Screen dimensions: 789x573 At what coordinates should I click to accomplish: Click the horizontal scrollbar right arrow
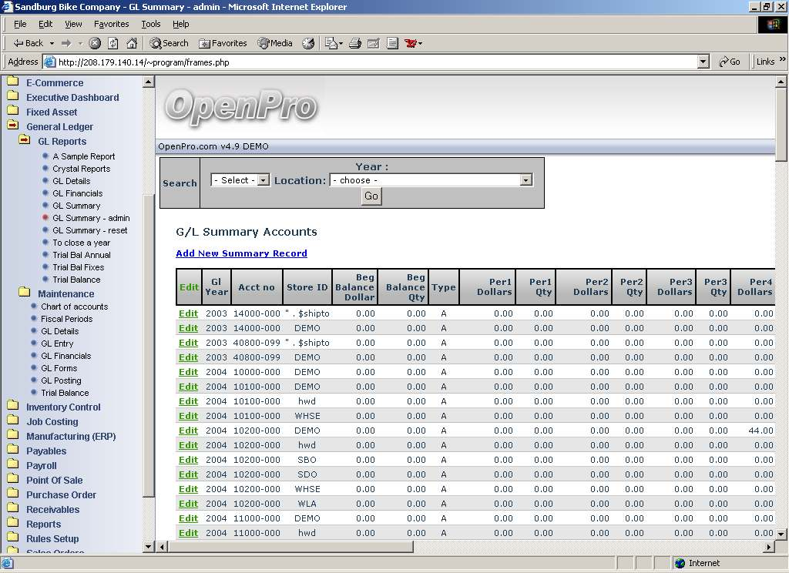point(768,547)
